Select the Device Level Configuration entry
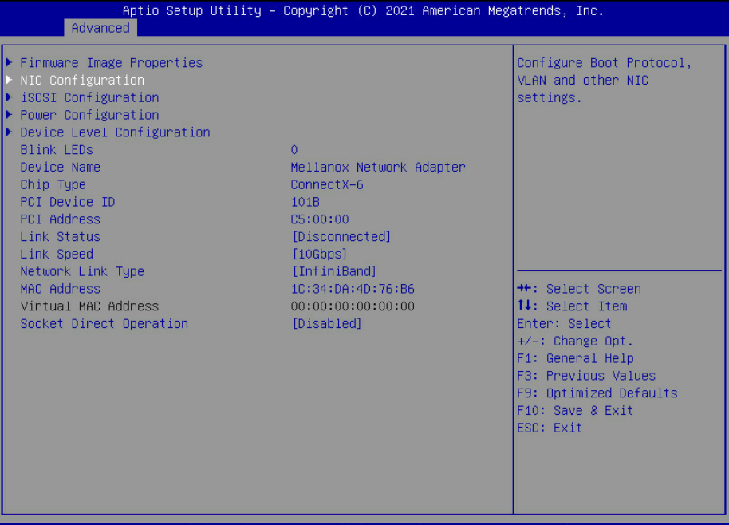The height and width of the screenshot is (525, 729). tap(115, 132)
